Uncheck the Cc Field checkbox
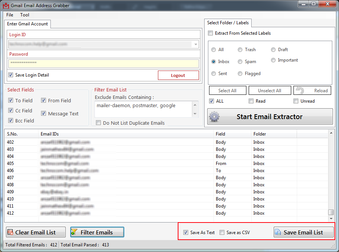This screenshot has height=252, width=339. pyautogui.click(x=10, y=111)
